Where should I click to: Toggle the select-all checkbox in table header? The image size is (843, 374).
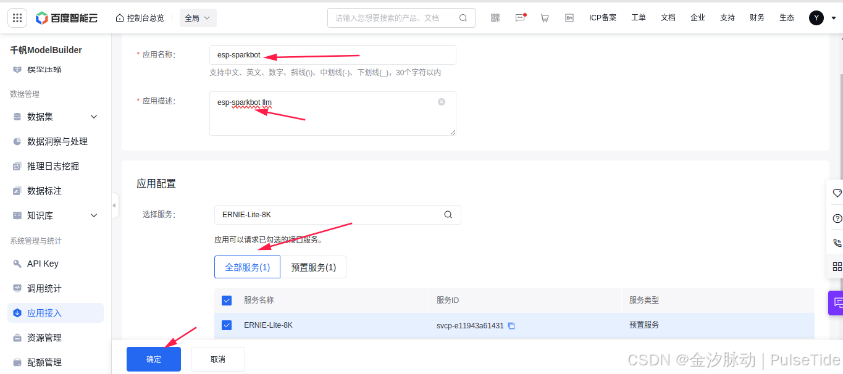pyautogui.click(x=227, y=301)
